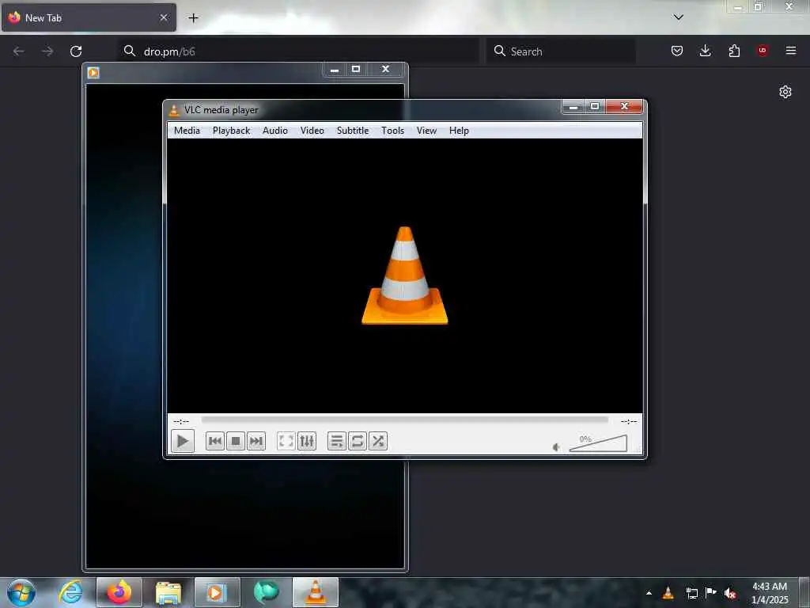Image resolution: width=810 pixels, height=608 pixels.
Task: Click Show desktop button at taskbar end
Action: click(804, 592)
